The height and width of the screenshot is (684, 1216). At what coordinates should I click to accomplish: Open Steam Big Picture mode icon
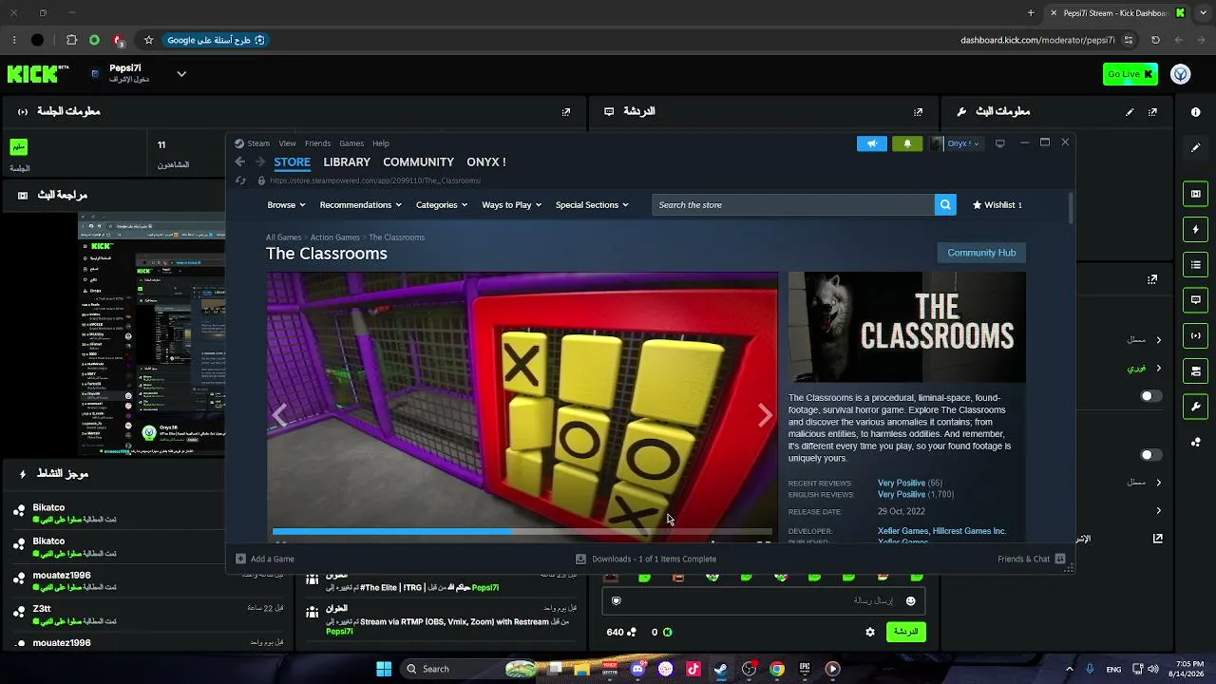[x=1000, y=143]
